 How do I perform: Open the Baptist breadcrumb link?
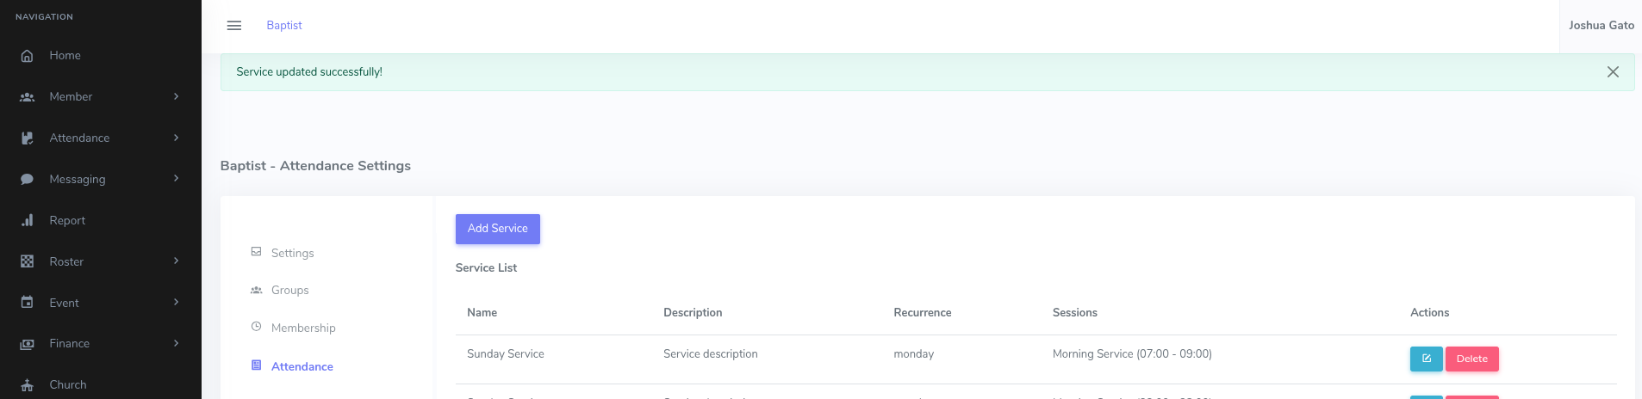tap(284, 26)
